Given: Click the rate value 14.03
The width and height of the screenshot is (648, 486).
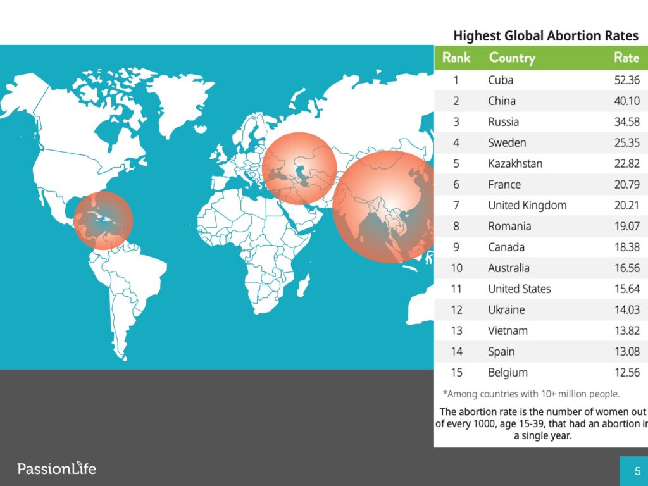Looking at the screenshot, I should tap(627, 309).
